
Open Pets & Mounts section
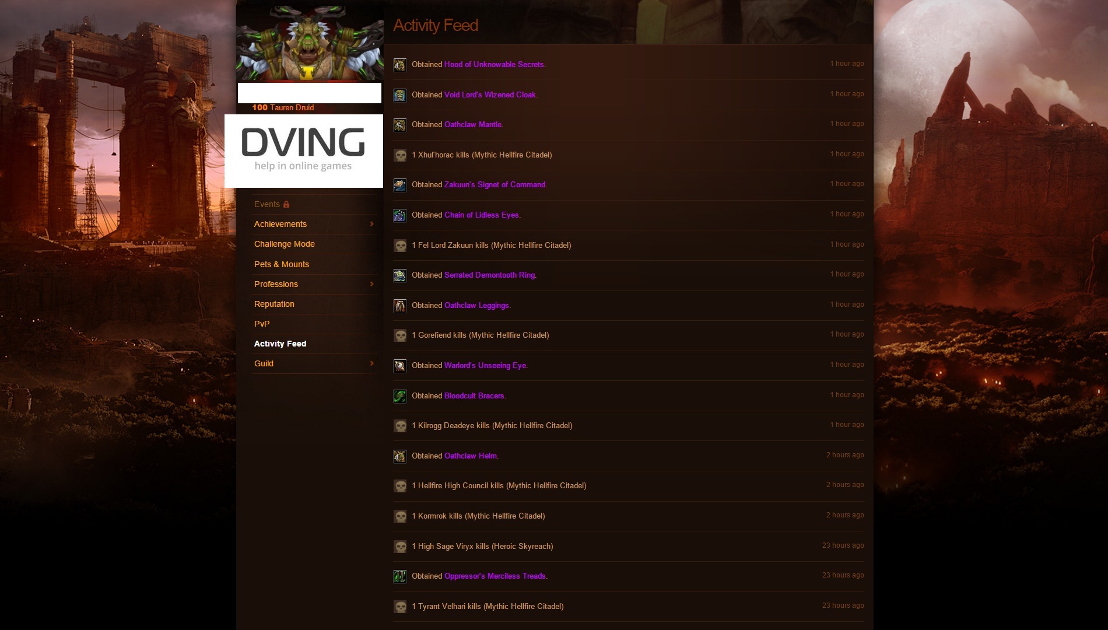point(282,264)
